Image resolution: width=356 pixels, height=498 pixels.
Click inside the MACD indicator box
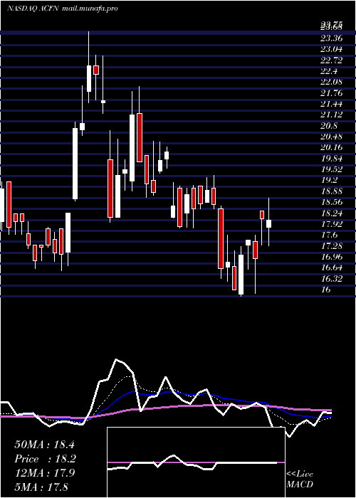coord(196,462)
